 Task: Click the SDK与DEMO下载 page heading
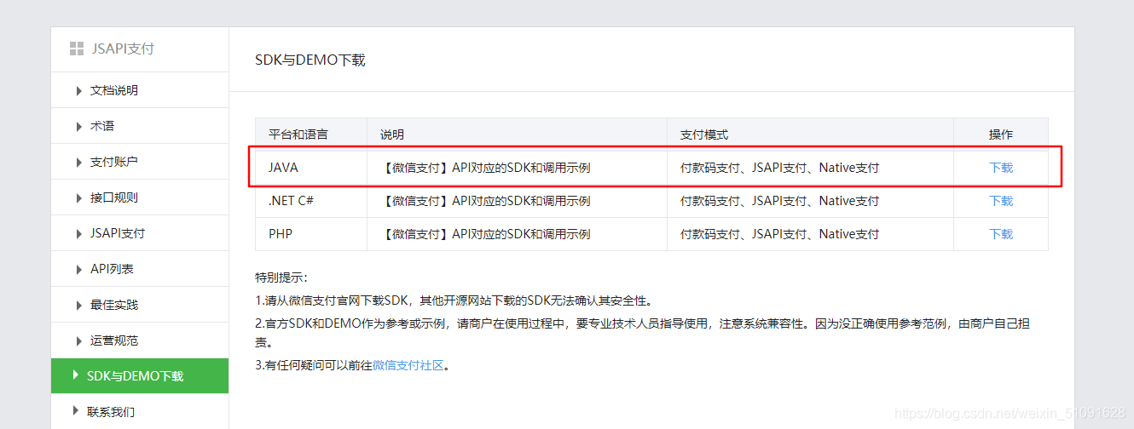[310, 60]
